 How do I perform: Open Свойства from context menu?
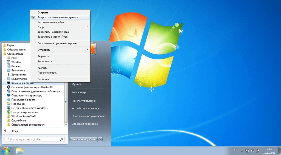click(60, 79)
